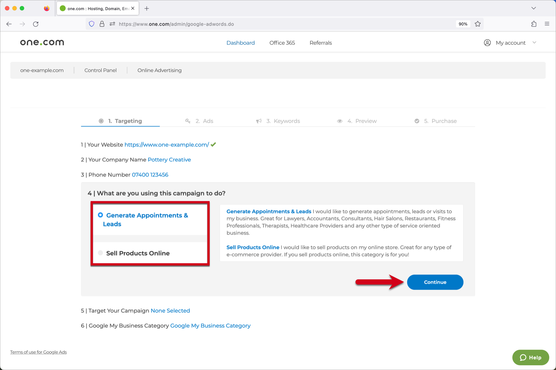The image size is (556, 370).
Task: Click the Targeting step target icon
Action: 101,121
